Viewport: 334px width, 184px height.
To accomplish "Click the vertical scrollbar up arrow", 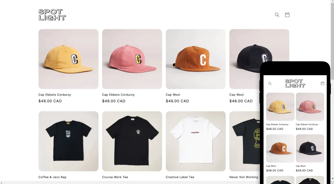I will (x=332, y=2).
